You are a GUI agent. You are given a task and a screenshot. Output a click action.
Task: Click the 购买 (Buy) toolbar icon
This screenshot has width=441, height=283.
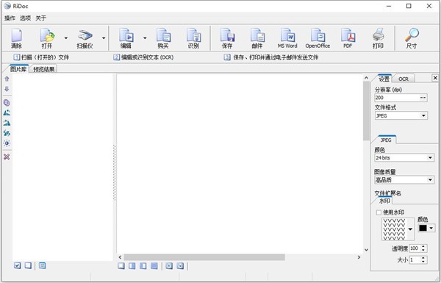(x=163, y=38)
